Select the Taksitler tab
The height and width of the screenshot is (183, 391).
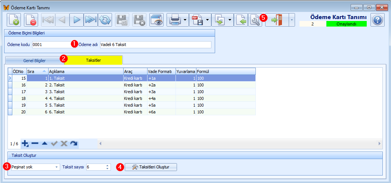(93, 60)
